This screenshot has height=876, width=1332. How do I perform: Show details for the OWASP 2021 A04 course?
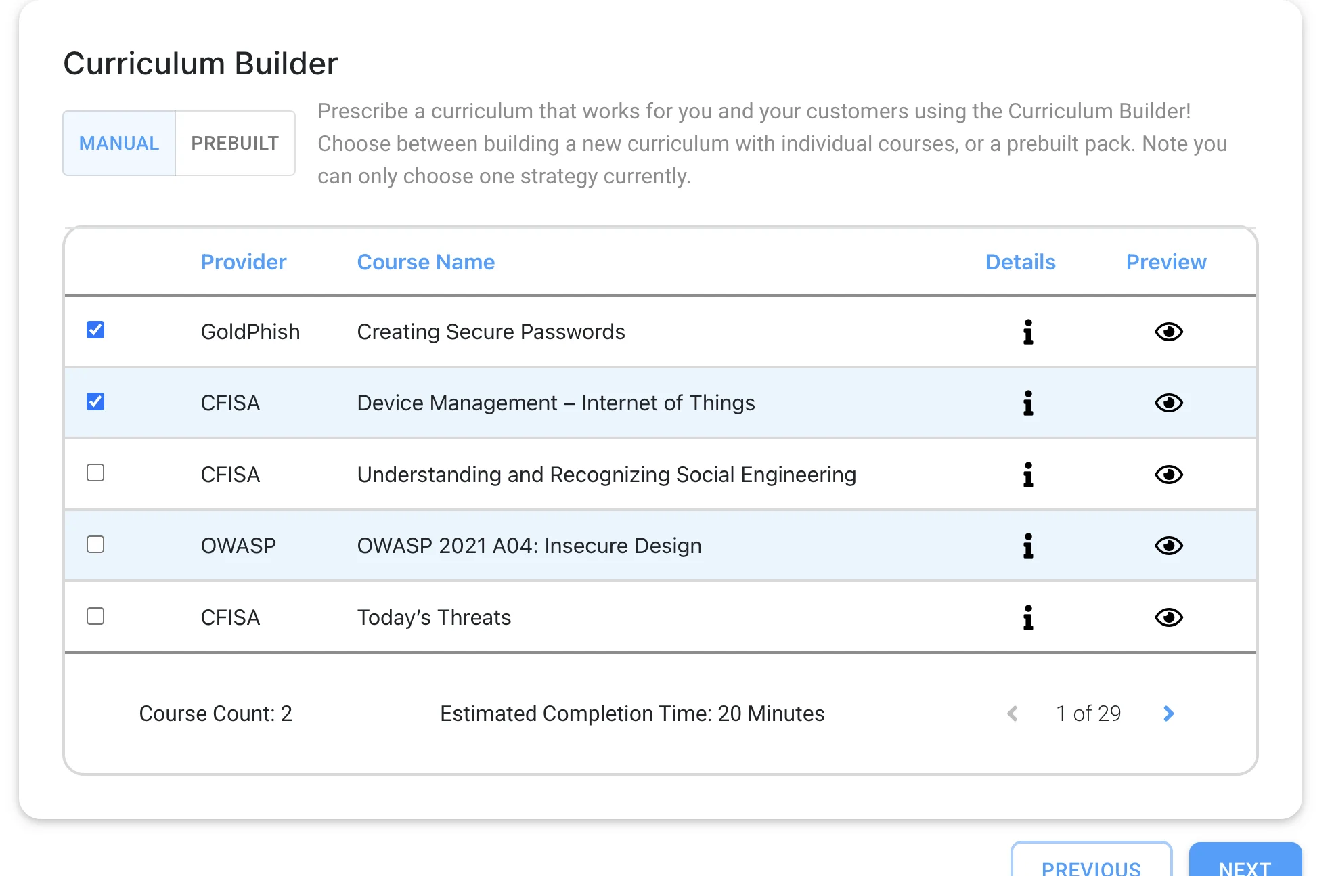1027,546
